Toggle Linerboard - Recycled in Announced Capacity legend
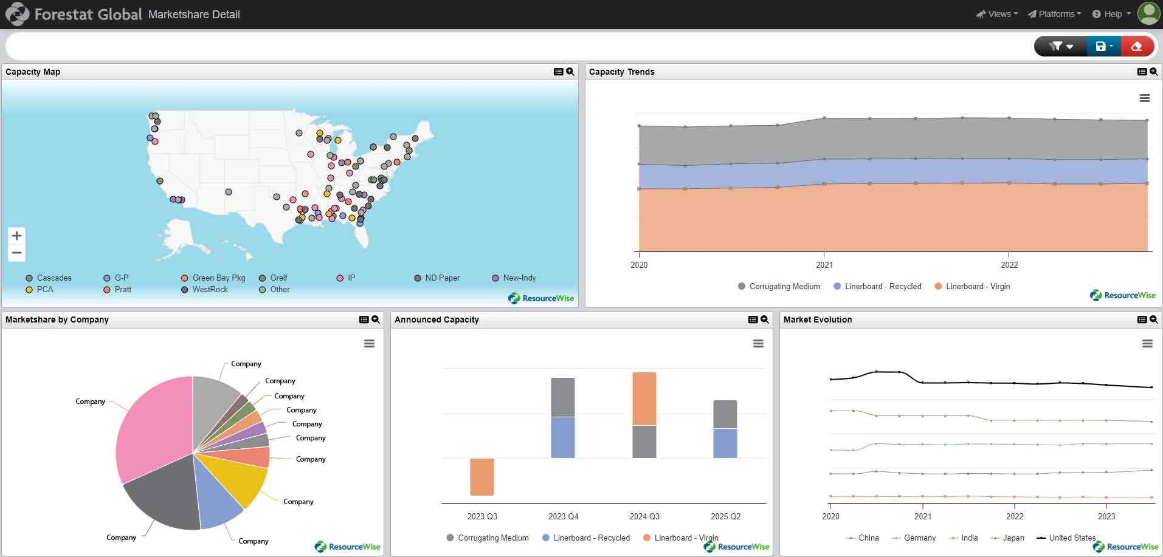The height and width of the screenshot is (557, 1163). (586, 538)
